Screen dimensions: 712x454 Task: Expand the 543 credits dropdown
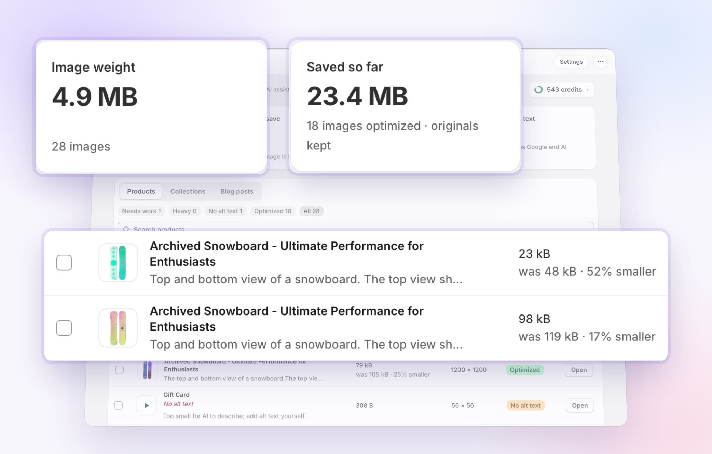562,90
